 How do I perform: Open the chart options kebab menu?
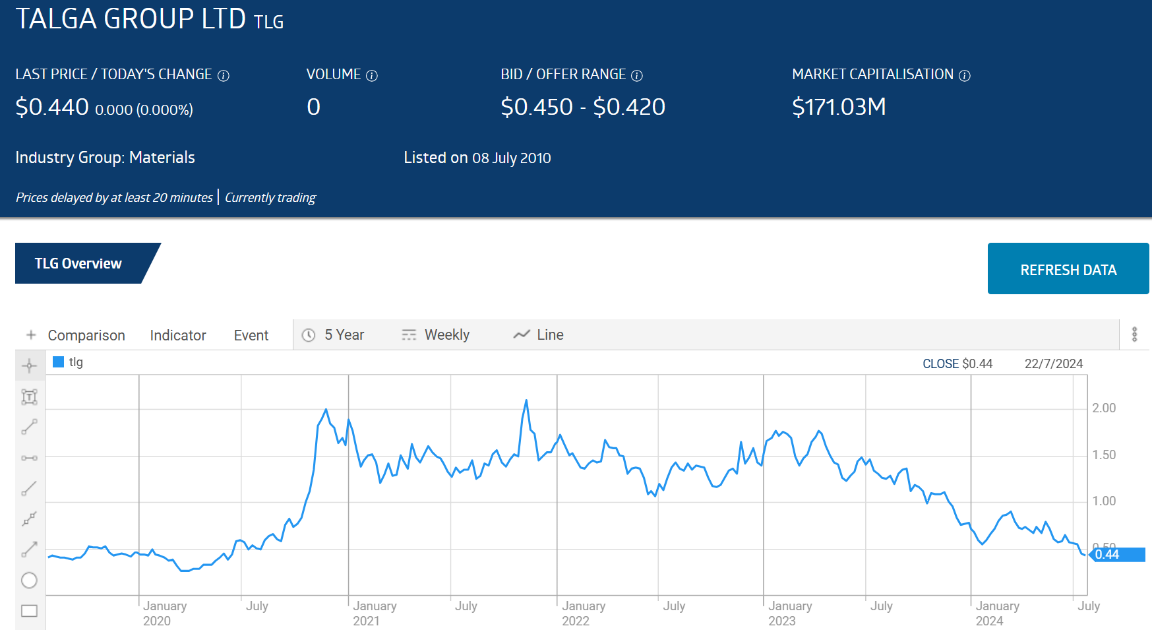(1134, 334)
